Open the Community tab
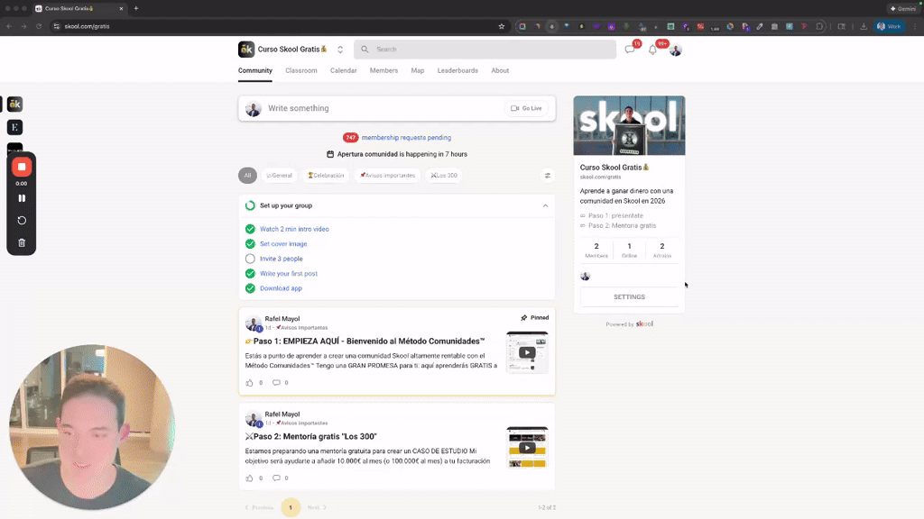Screen dimensions: 924x519 pos(255,70)
